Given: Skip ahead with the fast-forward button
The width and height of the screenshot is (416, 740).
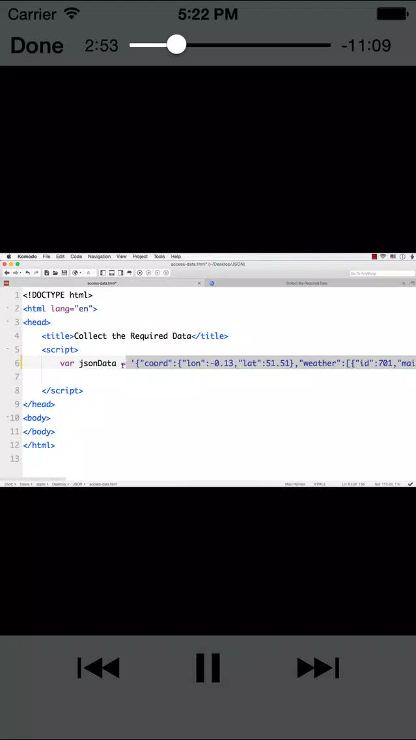Looking at the screenshot, I should tap(318, 668).
